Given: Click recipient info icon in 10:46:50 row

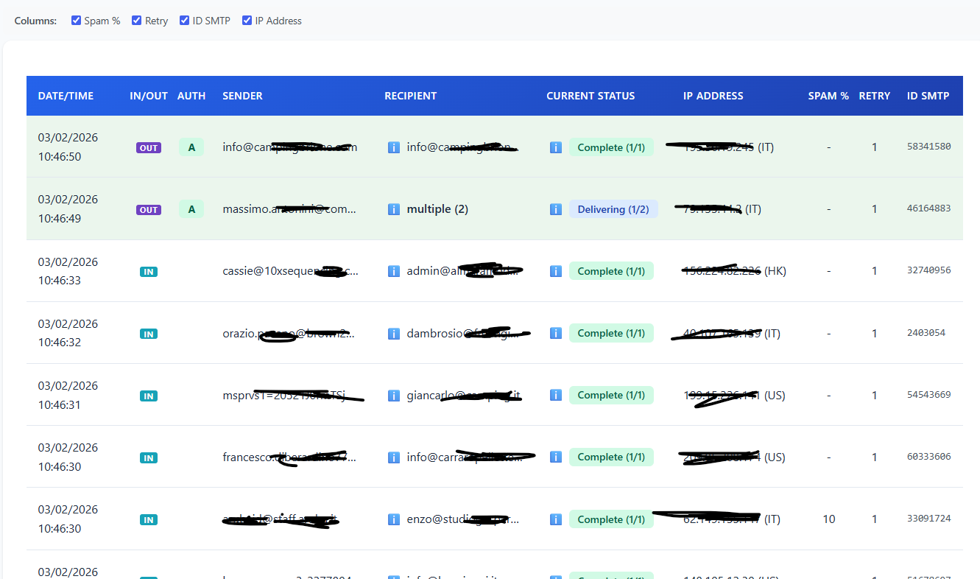Looking at the screenshot, I should click(x=394, y=148).
